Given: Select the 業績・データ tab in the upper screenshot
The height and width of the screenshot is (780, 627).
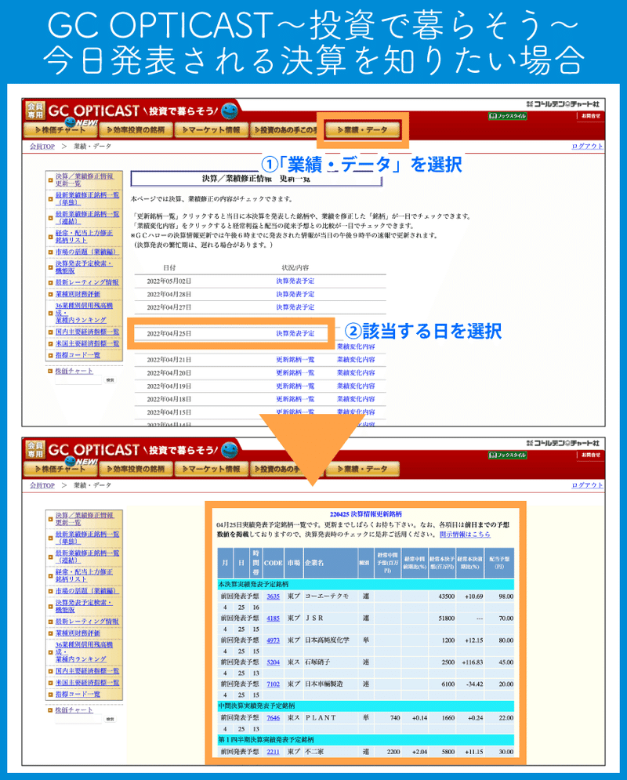Looking at the screenshot, I should [362, 130].
